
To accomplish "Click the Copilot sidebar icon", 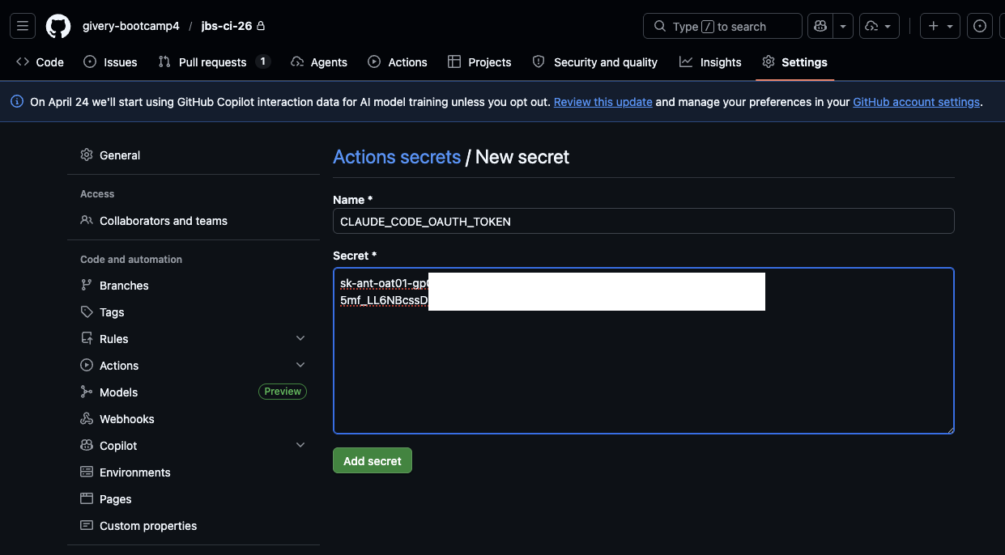I will click(87, 445).
